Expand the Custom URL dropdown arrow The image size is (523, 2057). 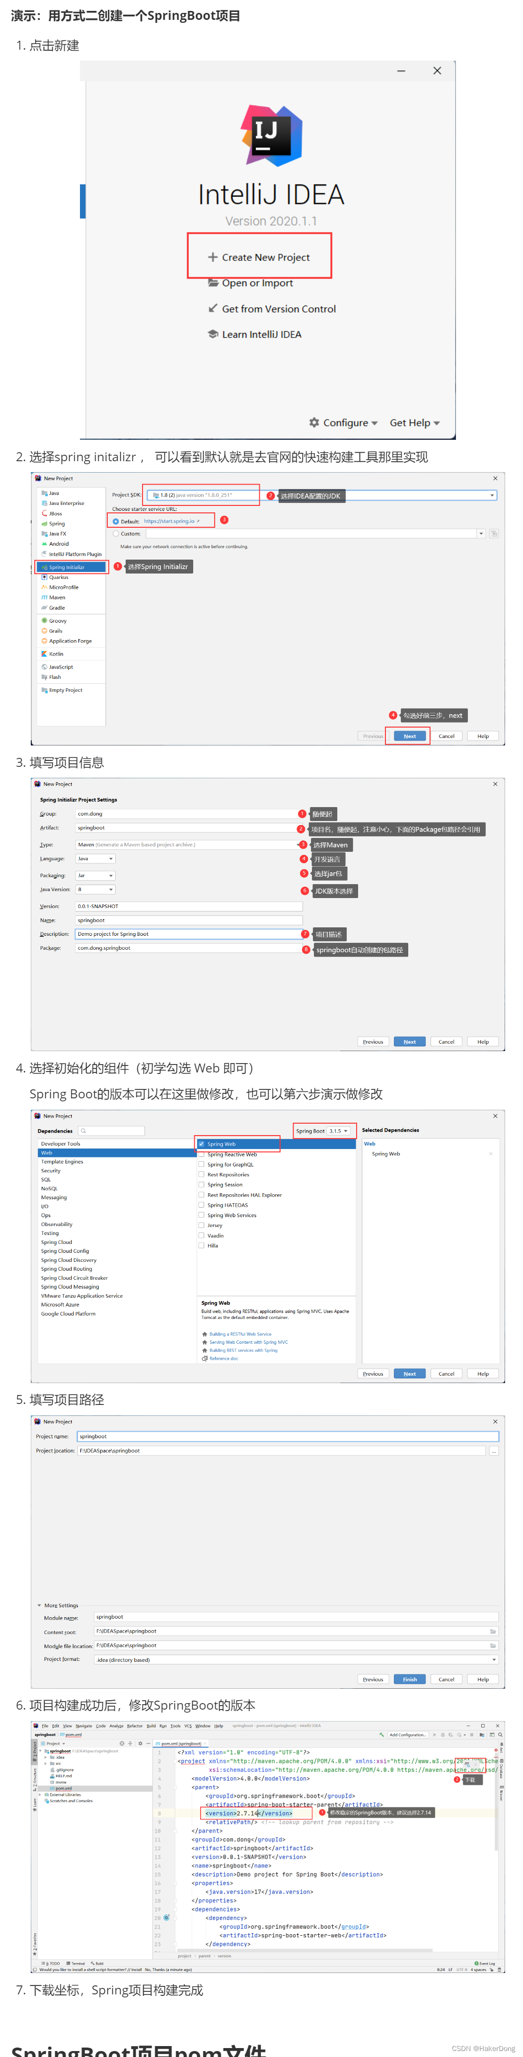pyautogui.click(x=481, y=533)
